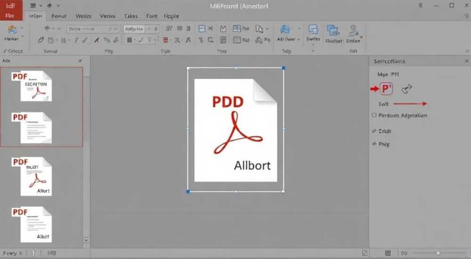Select the first PDF slide thumbnail
The image size is (471, 259).
32,86
